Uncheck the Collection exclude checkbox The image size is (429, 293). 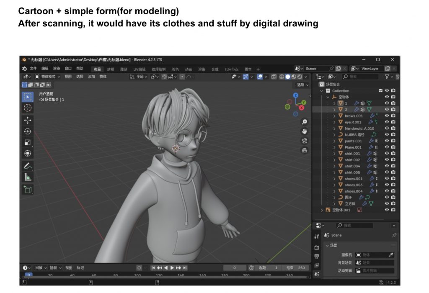coord(380,90)
